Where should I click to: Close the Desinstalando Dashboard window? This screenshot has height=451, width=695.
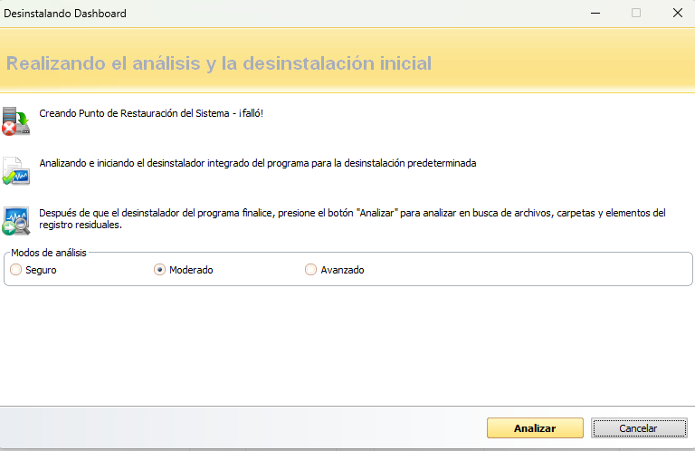coord(677,14)
